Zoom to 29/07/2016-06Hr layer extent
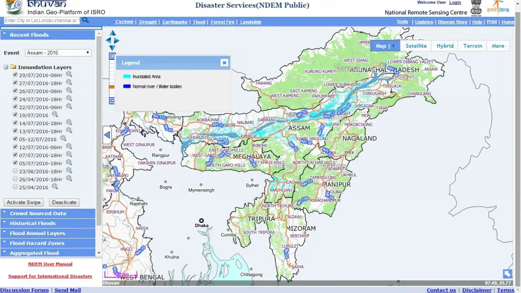The height and width of the screenshot is (293, 521). tap(69, 74)
